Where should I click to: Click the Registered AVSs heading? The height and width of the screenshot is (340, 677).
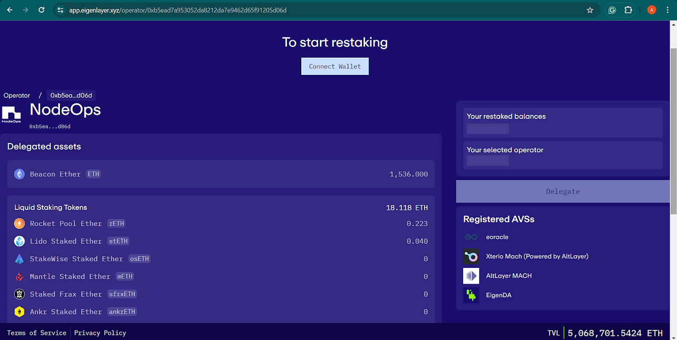(499, 219)
